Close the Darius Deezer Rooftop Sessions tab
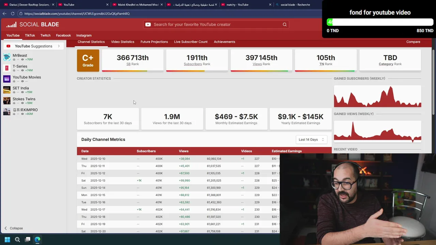Image resolution: width=436 pixels, height=245 pixels. pos(53,5)
